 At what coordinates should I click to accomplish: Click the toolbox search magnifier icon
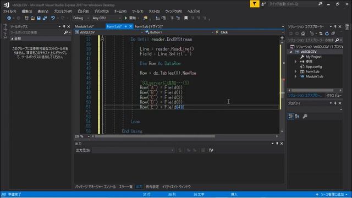click(66, 32)
